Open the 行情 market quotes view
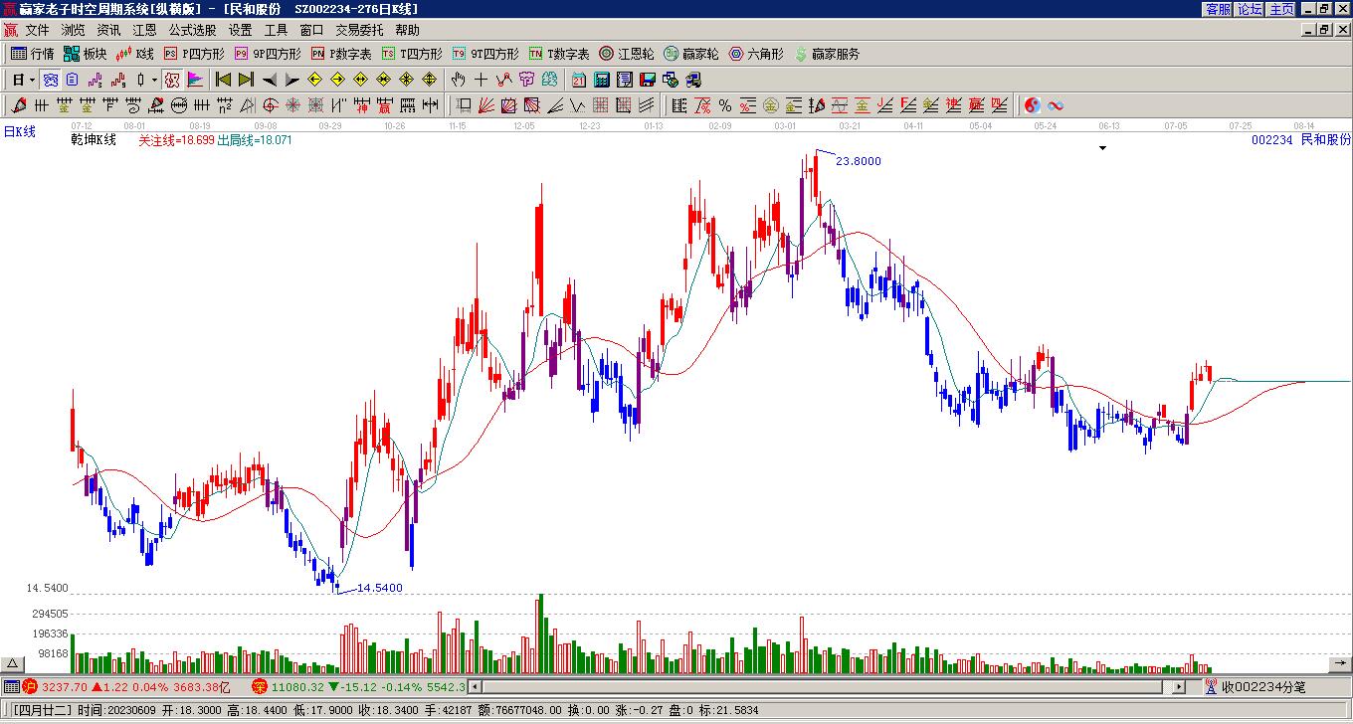Image resolution: width=1353 pixels, height=724 pixels. click(x=33, y=54)
